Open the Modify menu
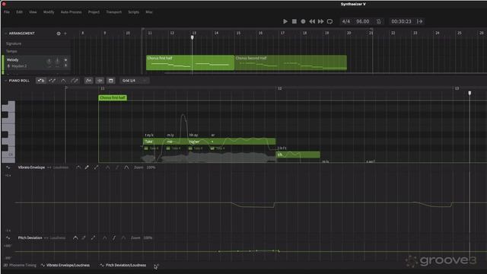 click(49, 12)
